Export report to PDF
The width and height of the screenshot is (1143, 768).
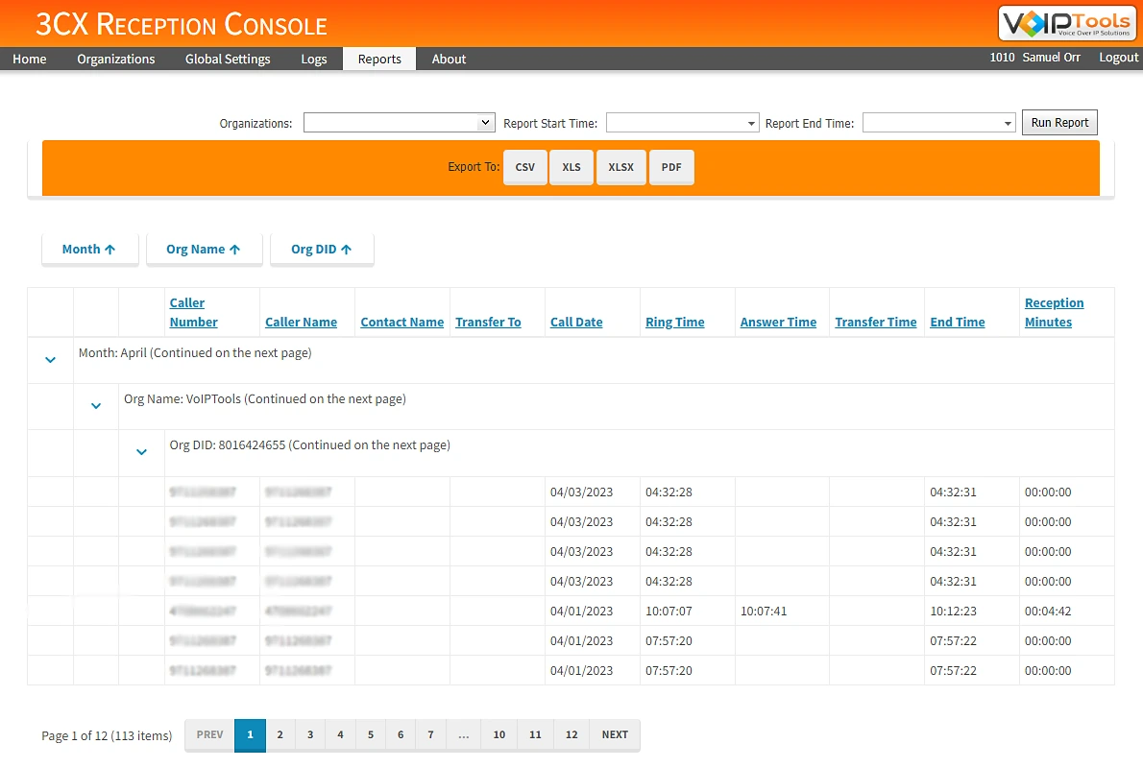coord(671,167)
